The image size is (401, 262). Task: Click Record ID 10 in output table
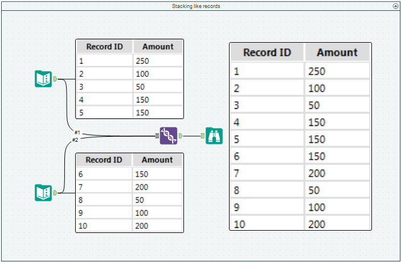tap(239, 224)
